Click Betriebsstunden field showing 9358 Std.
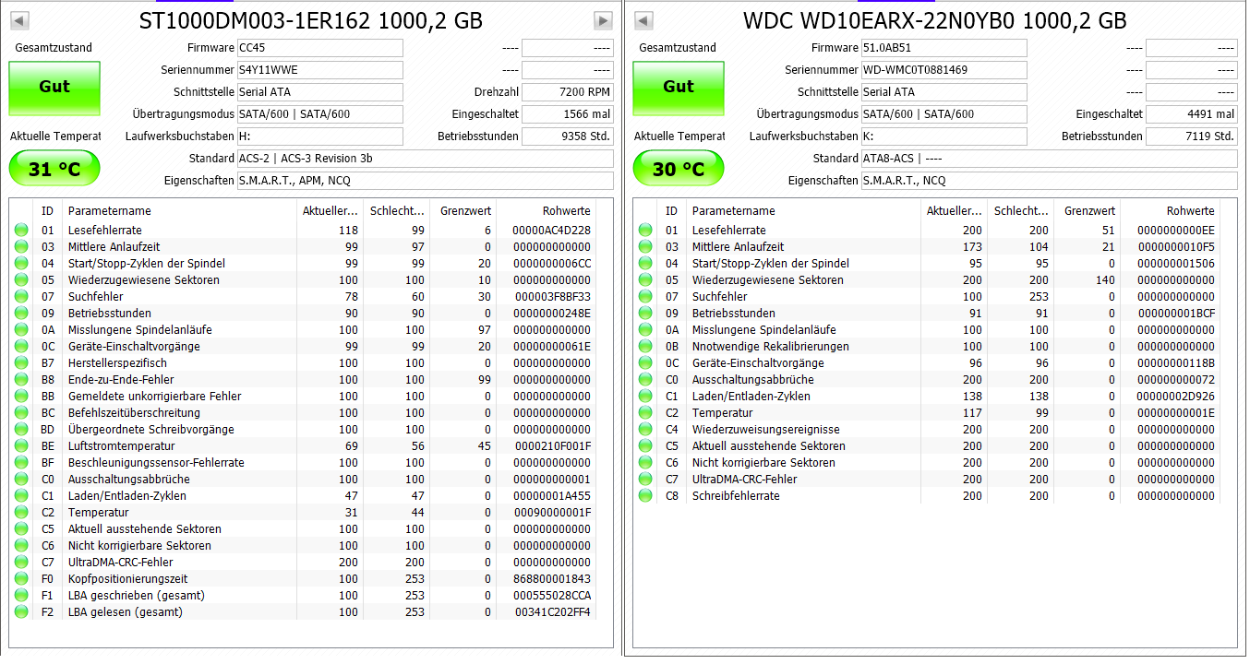Screen dimensions: 1250x664 click(567, 136)
